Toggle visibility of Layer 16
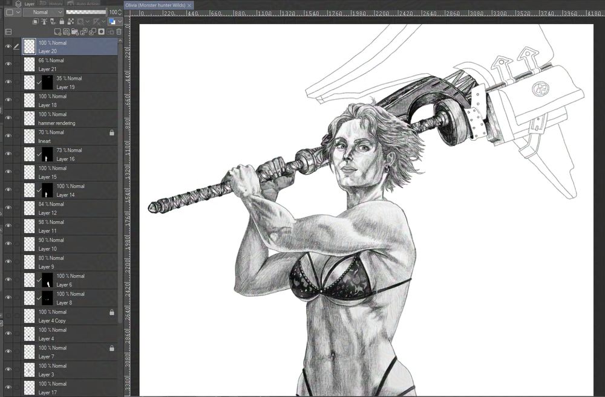 click(8, 154)
